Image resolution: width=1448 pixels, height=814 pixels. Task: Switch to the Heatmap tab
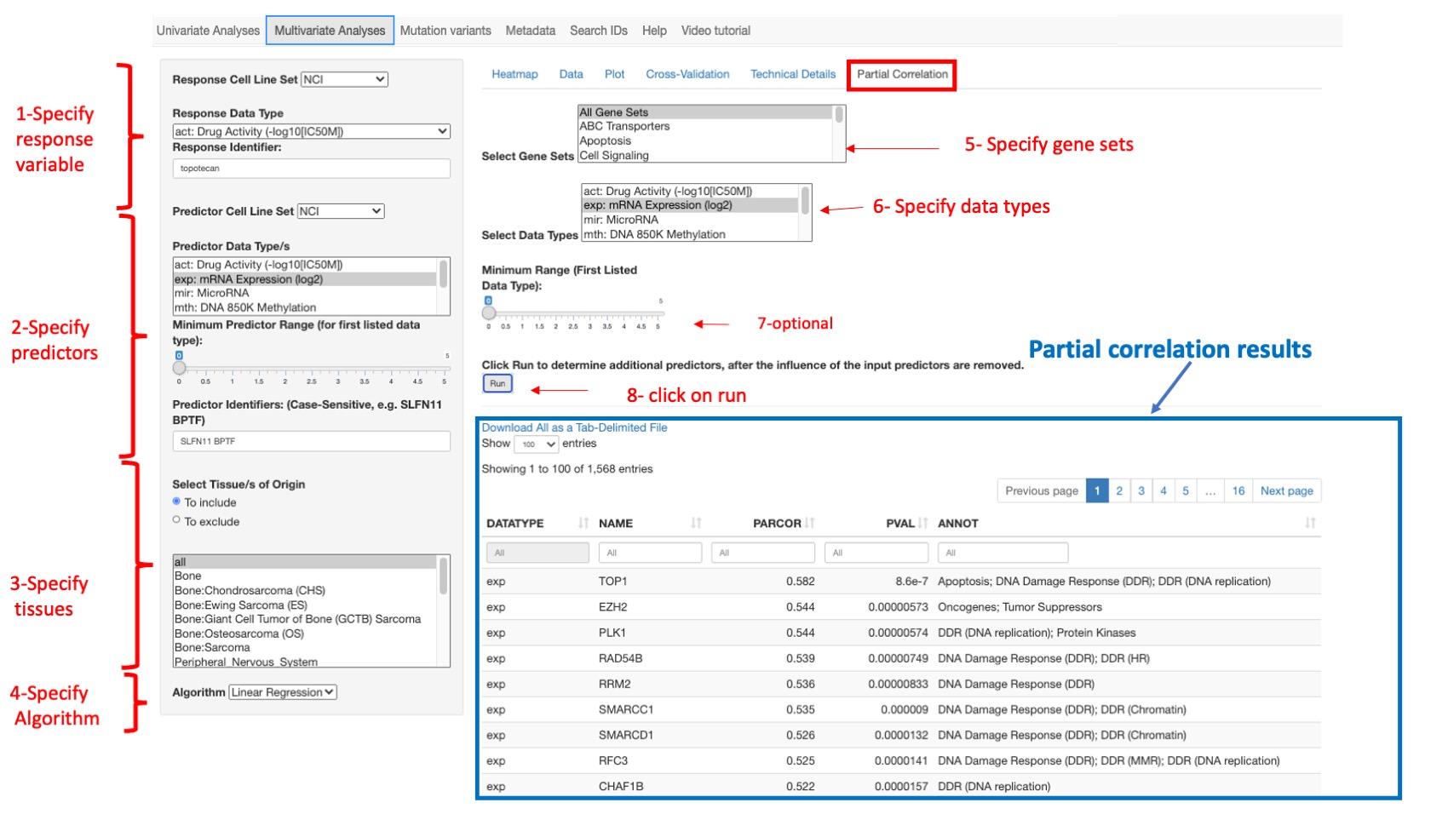click(x=514, y=74)
